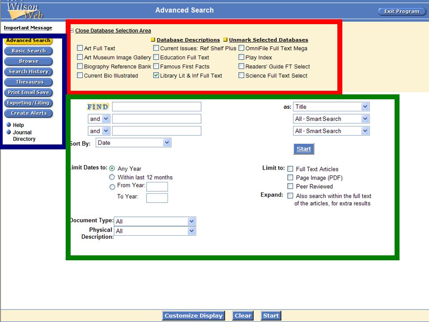Open the third row All - Smart Search dropdown
Image resolution: width=429 pixels, height=322 pixels.
(331, 131)
